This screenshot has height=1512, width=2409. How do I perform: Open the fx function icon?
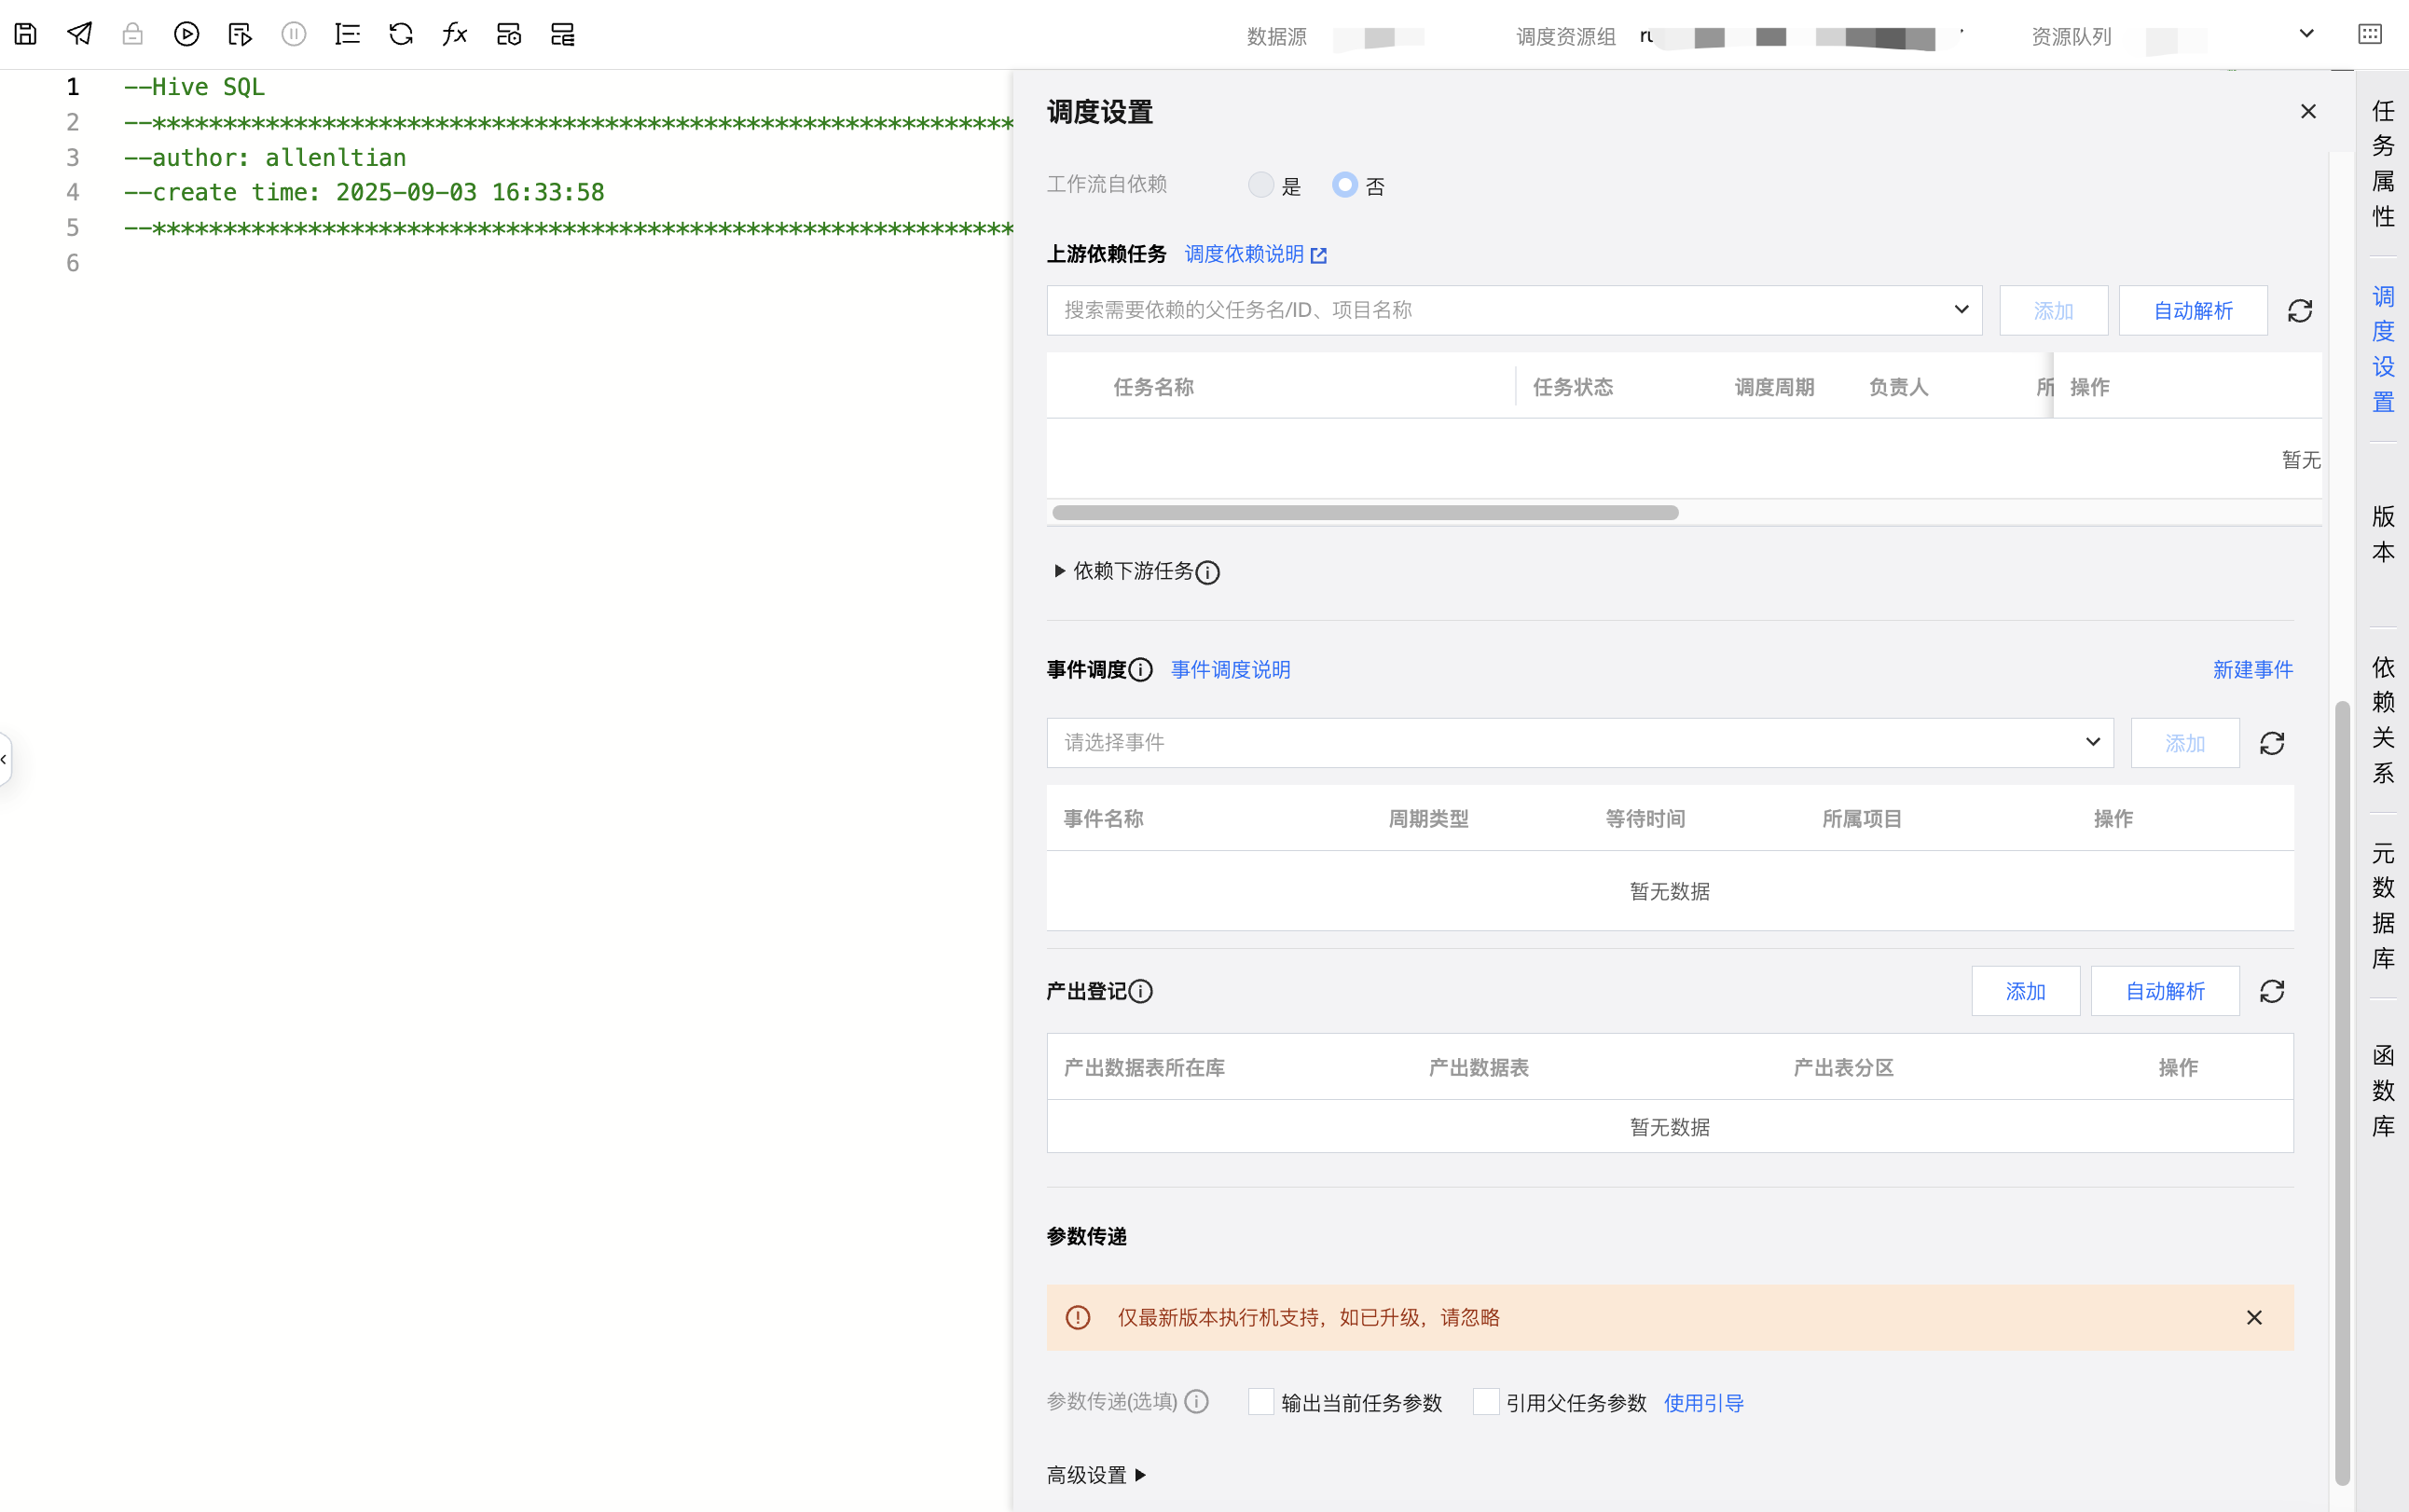click(x=455, y=34)
